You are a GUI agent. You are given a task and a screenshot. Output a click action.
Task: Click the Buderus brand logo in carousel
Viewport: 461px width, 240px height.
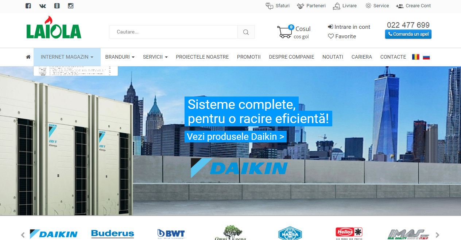click(x=112, y=233)
